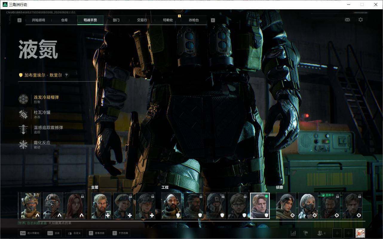Click the 温感追踪震撼弹 skill name
The height and width of the screenshot is (239, 383).
tap(48, 128)
